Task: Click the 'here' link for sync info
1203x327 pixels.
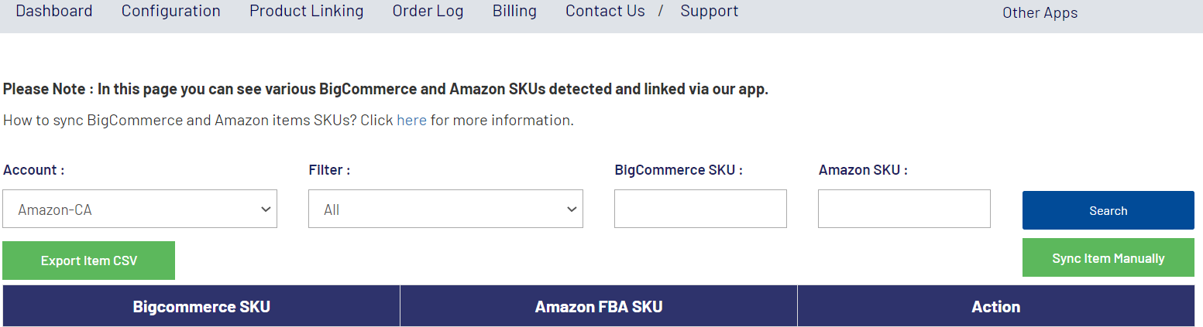Action: 411,121
